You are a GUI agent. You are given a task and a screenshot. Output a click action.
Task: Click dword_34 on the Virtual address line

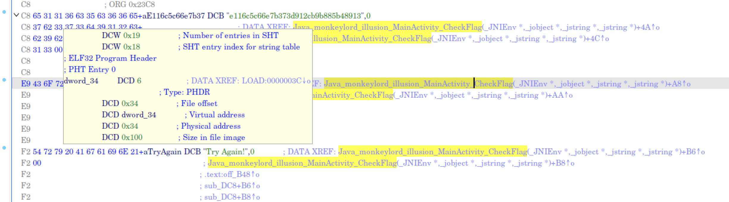click(x=138, y=115)
